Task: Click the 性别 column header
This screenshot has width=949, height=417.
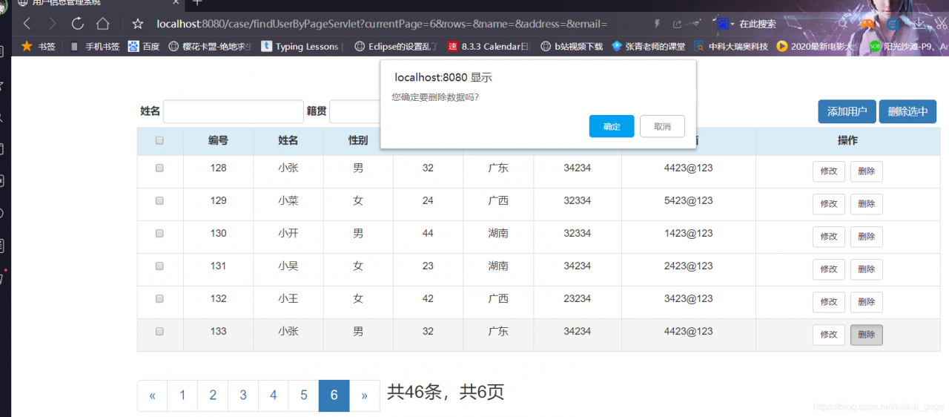Action: tap(358, 140)
